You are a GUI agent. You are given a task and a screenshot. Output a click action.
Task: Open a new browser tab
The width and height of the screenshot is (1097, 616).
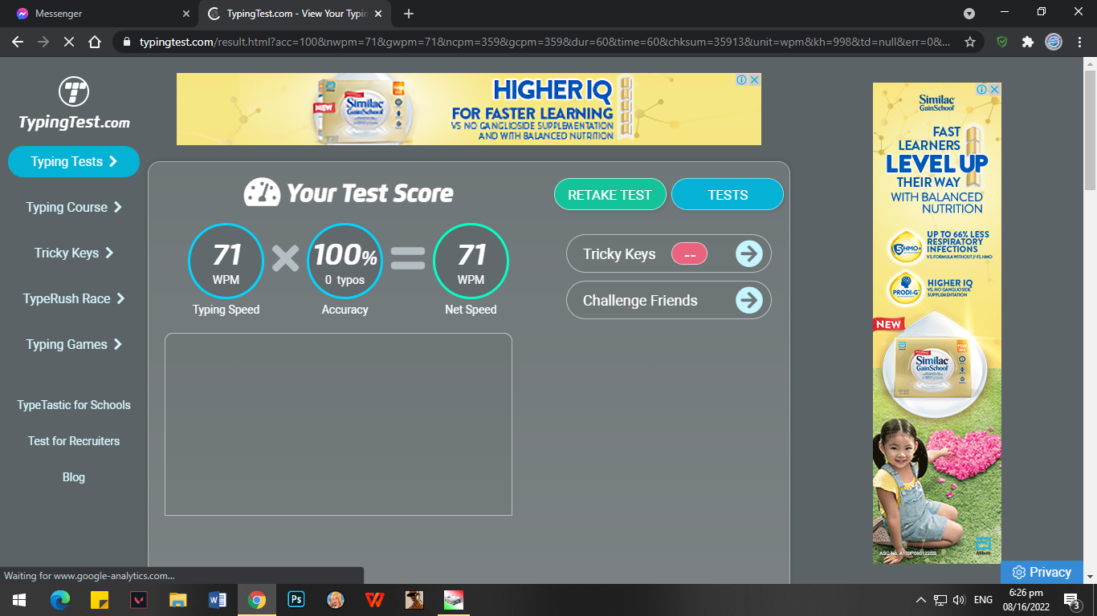coord(409,14)
